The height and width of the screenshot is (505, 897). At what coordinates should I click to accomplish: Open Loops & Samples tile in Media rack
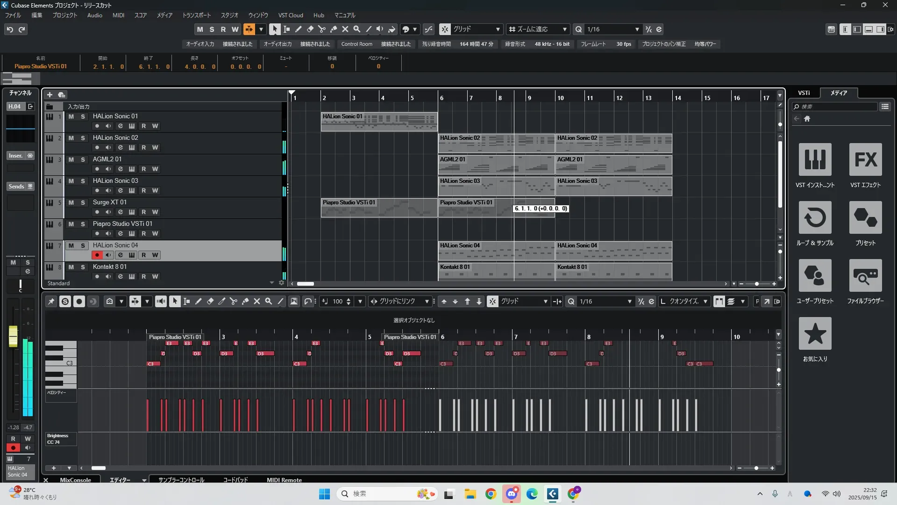[815, 217]
